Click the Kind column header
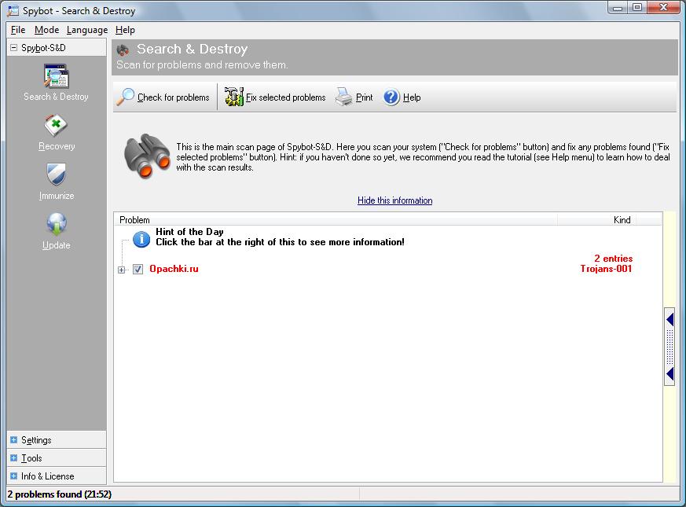Image resolution: width=686 pixels, height=507 pixels. pyautogui.click(x=596, y=220)
